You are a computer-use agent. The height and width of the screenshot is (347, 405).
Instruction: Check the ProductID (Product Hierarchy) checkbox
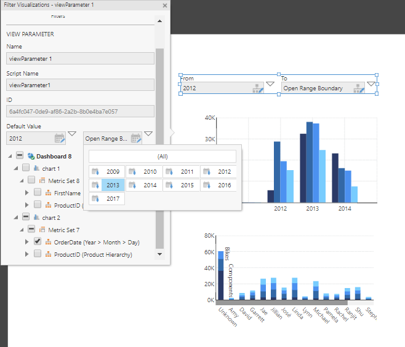38,254
